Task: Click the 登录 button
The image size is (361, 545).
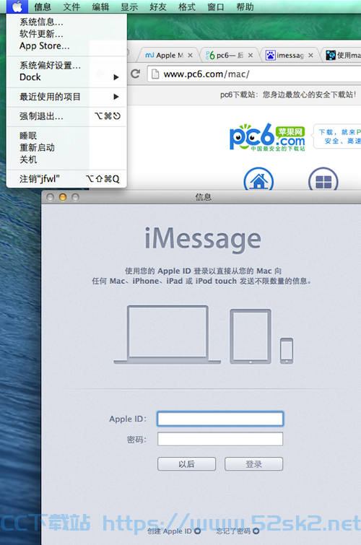Action: 253,464
